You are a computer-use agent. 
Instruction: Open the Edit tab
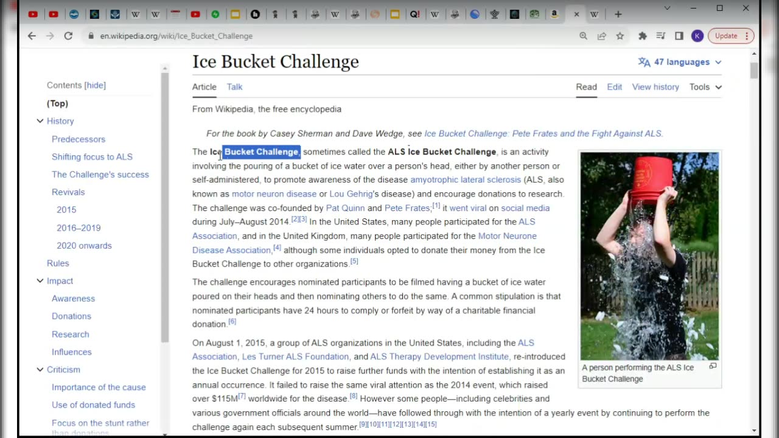click(x=614, y=87)
